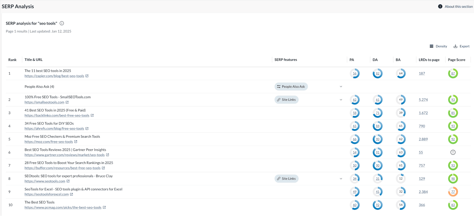Open Gartner reviews market seo-tools link
The width and height of the screenshot is (474, 216).
click(x=65, y=155)
